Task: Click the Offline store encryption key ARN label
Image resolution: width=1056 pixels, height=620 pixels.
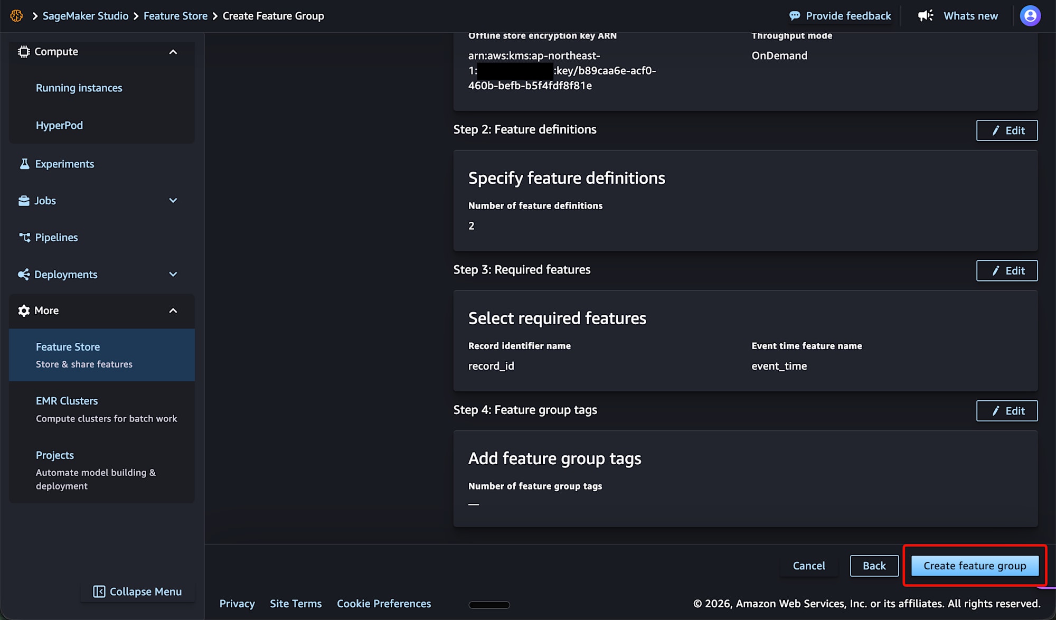Action: (542, 36)
